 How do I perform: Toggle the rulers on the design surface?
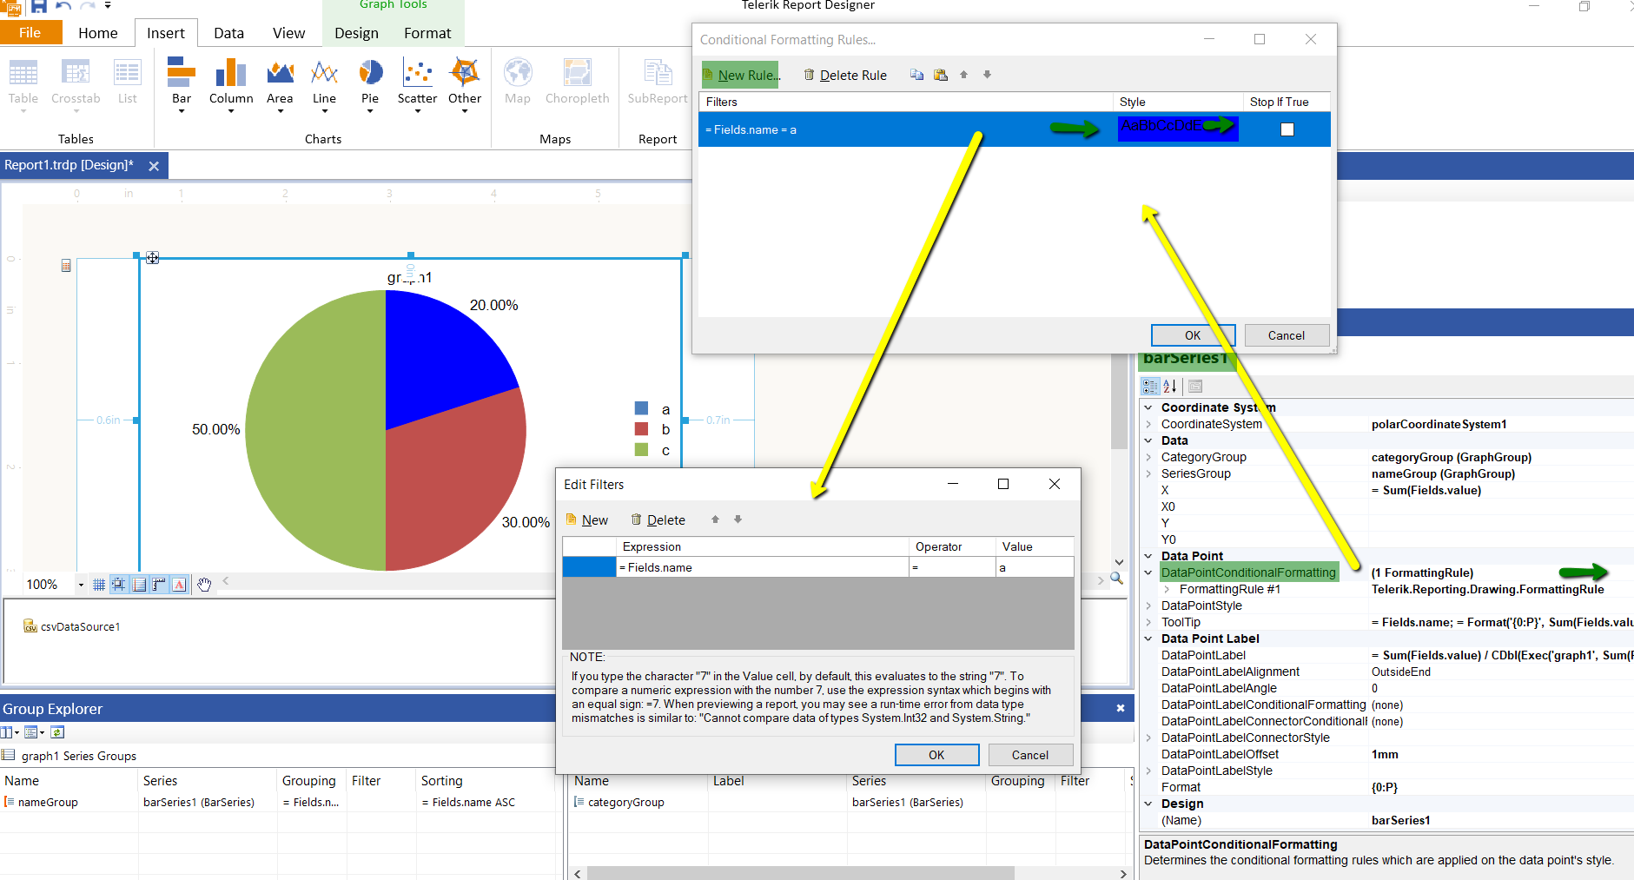point(159,585)
